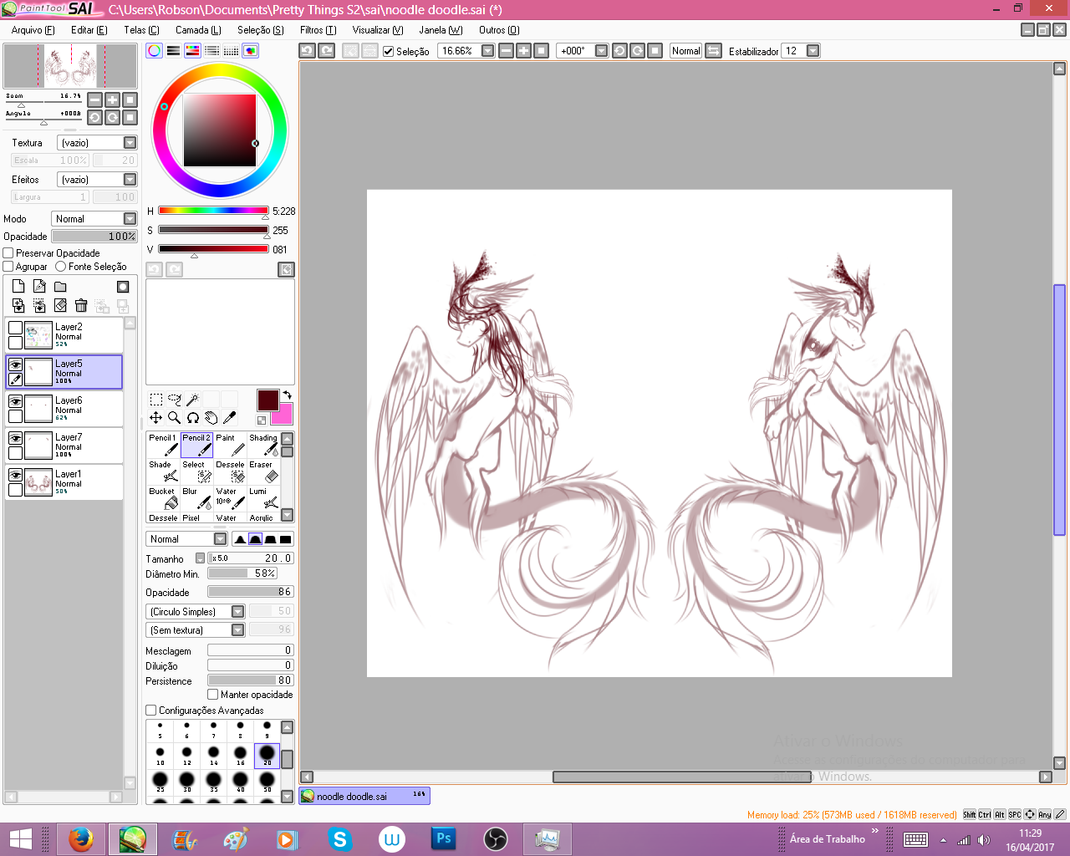This screenshot has height=856, width=1070.
Task: Open the Arquivo menu
Action: (33, 30)
